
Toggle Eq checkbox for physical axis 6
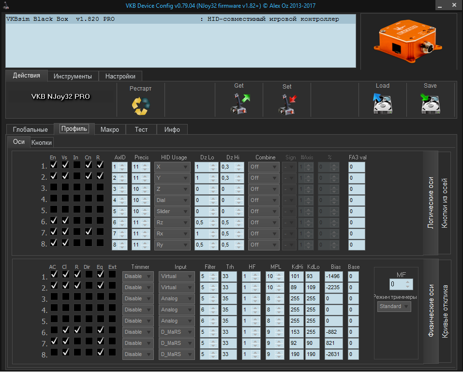tap(101, 330)
